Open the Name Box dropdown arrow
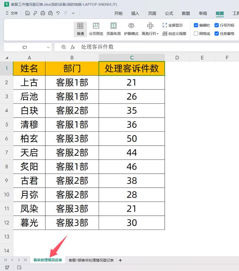 point(49,47)
